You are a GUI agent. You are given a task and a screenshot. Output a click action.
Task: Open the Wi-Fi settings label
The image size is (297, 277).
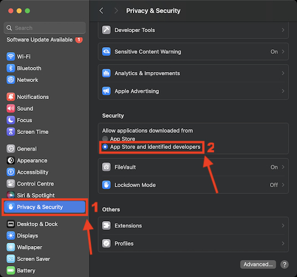coord(24,57)
